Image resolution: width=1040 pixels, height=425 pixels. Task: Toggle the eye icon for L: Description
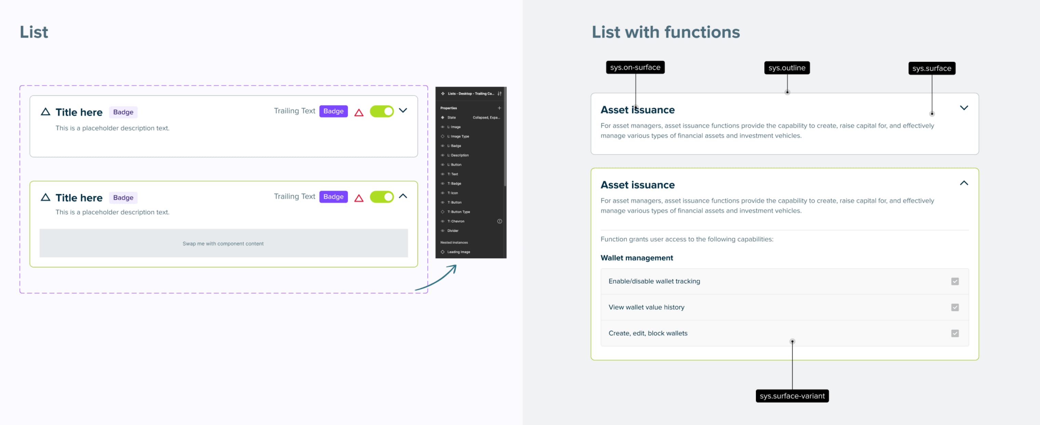point(443,155)
